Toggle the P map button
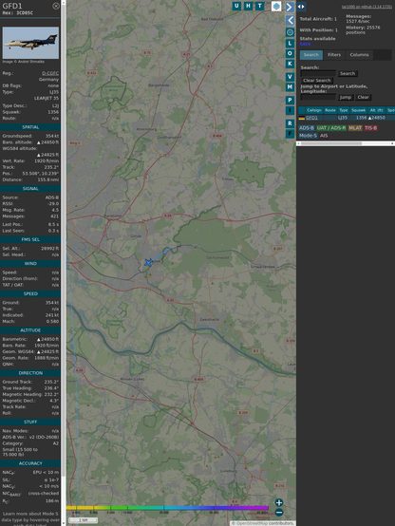Image resolution: width=395 pixels, height=526 pixels. [290, 100]
